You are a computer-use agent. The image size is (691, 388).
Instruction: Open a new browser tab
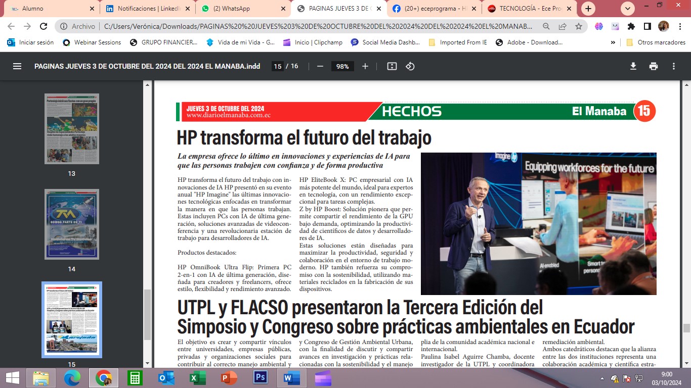(588, 9)
